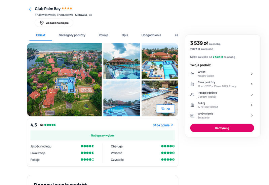Click the airplane departure icon beside Wylot
269x185 pixels.
[x=192, y=74]
